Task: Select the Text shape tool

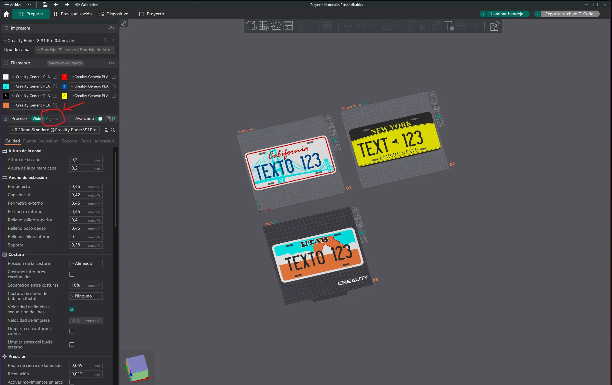Action: [x=449, y=26]
